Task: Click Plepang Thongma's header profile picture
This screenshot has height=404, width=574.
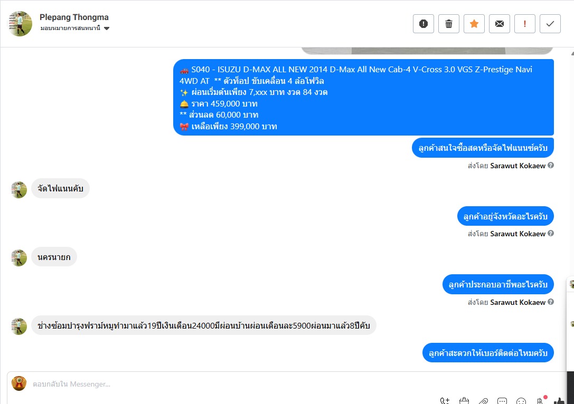Action: click(x=20, y=24)
